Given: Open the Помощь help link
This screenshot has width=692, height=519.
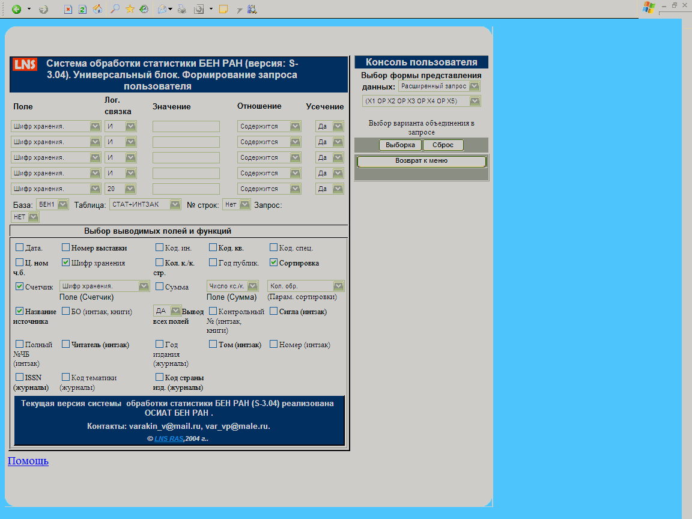Looking at the screenshot, I should pyautogui.click(x=28, y=461).
